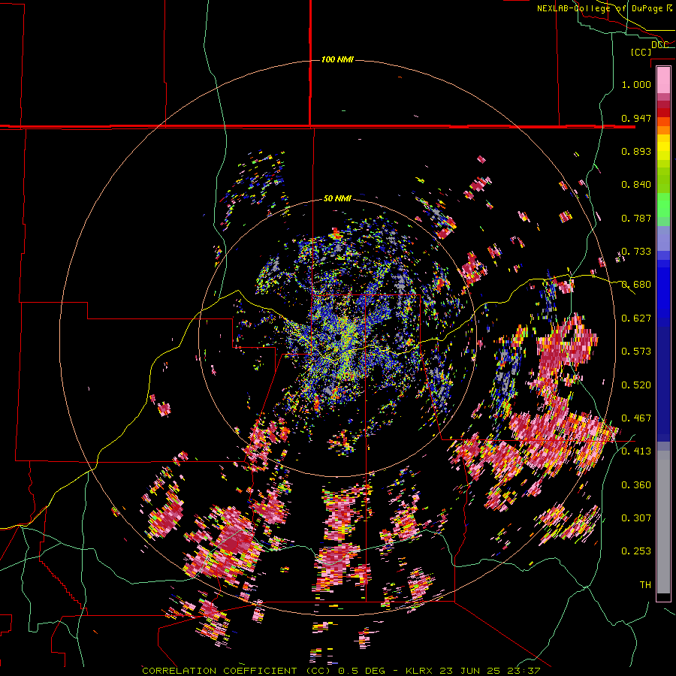Click the TH label on the color scale

pyautogui.click(x=645, y=585)
